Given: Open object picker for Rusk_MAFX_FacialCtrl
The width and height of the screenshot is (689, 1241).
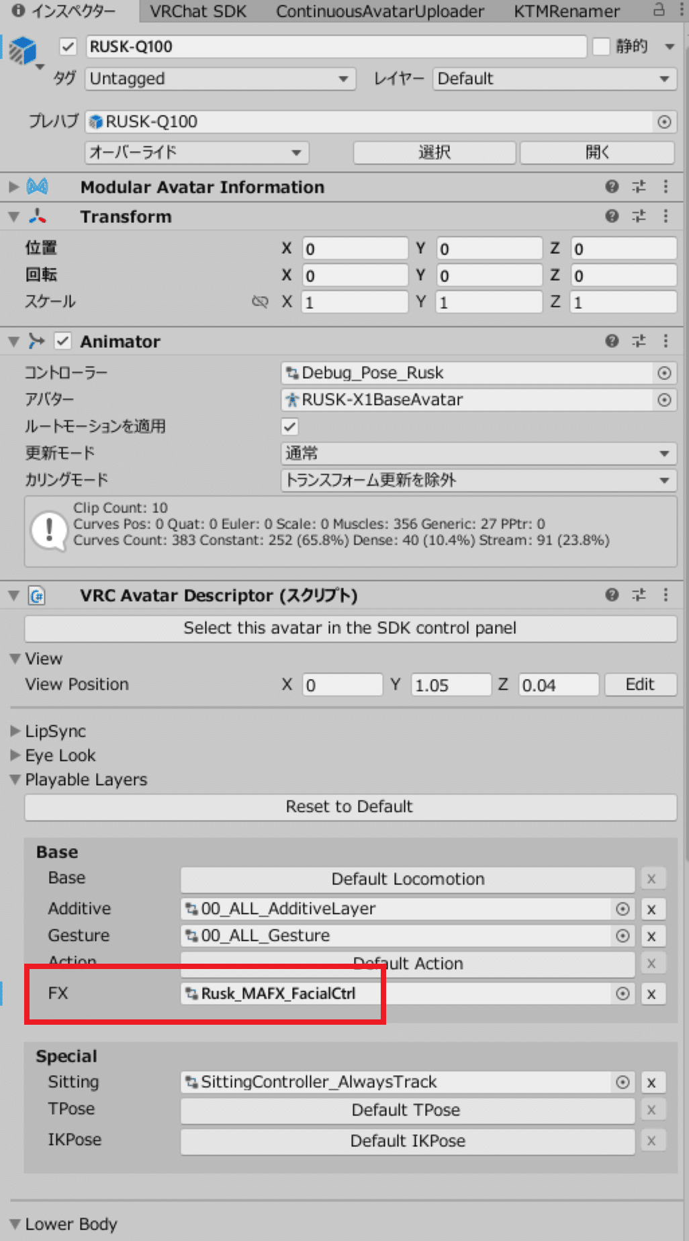Looking at the screenshot, I should 623,993.
